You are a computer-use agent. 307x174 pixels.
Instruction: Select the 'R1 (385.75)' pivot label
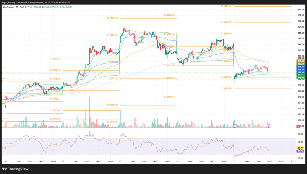point(169,34)
